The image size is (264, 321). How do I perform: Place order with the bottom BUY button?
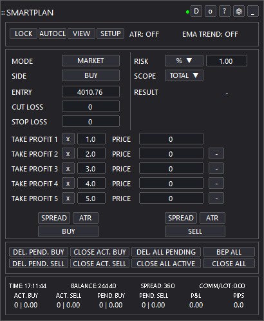tap(68, 231)
